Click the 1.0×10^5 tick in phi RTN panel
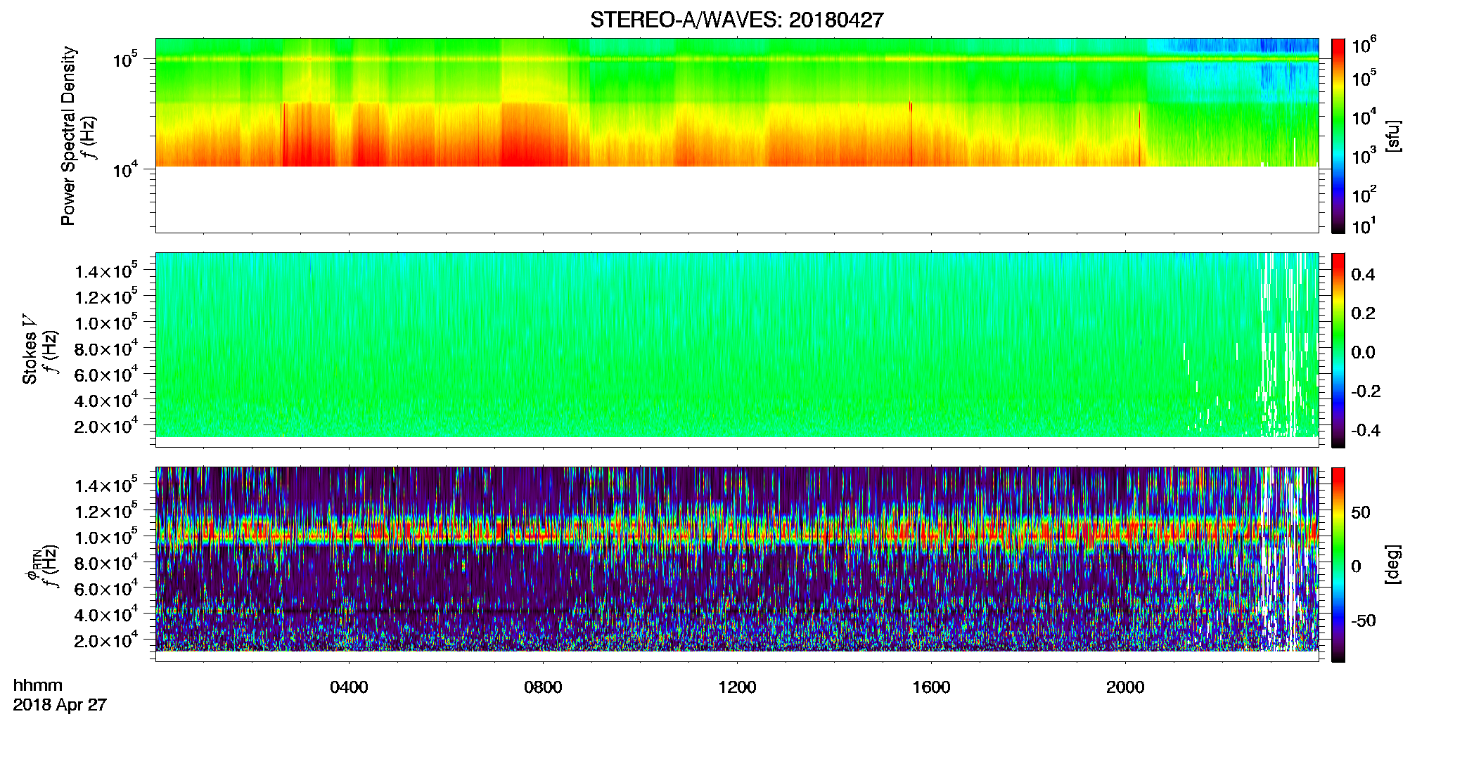The height and width of the screenshot is (759, 1474). click(106, 536)
